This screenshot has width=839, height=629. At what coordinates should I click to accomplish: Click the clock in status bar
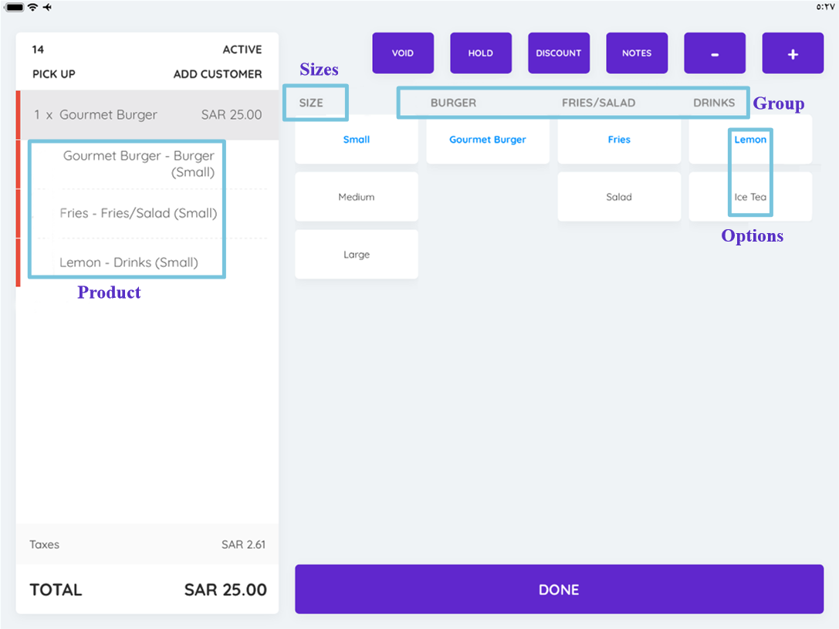825,7
